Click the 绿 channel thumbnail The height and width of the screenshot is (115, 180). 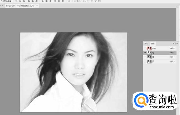click(x=149, y=57)
